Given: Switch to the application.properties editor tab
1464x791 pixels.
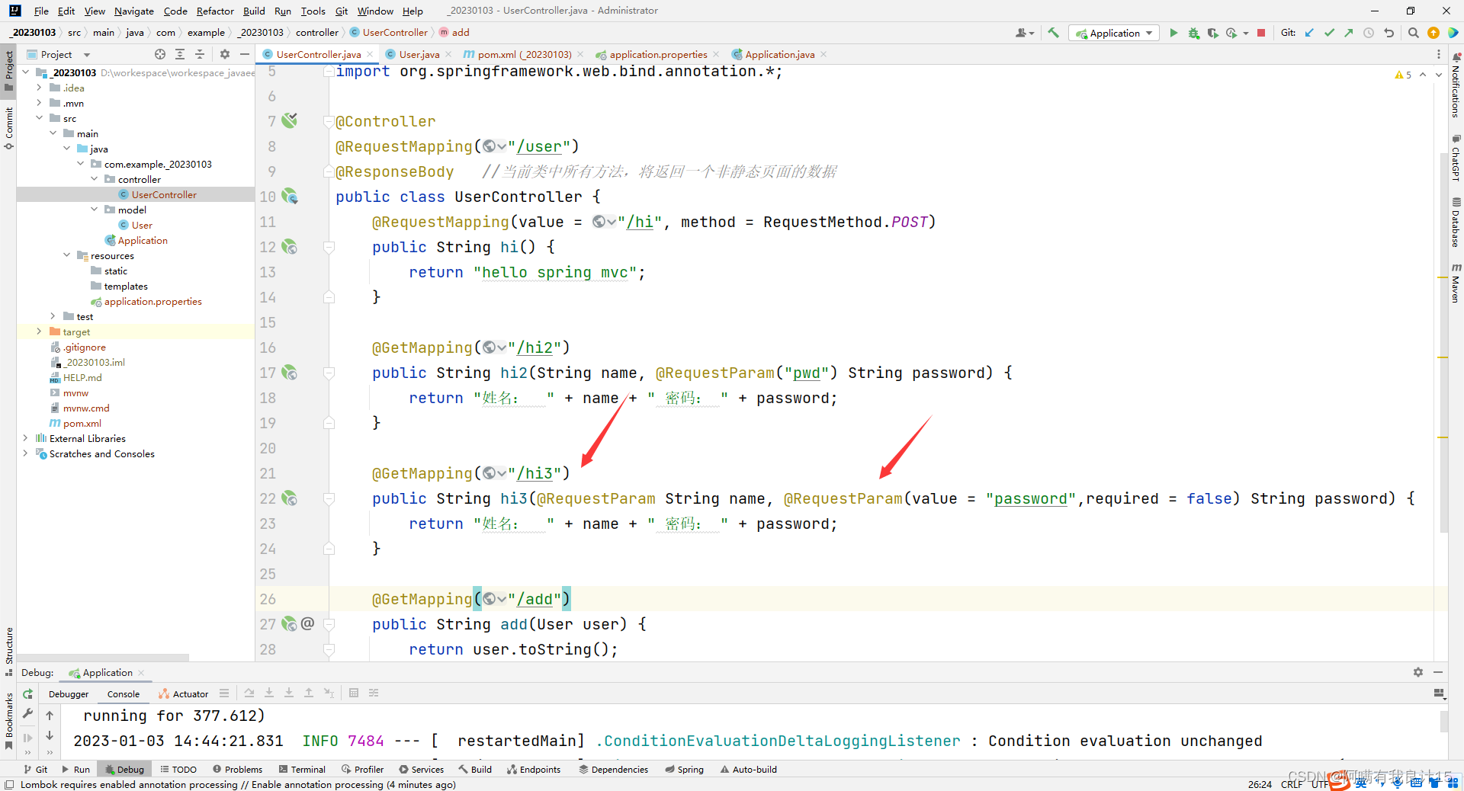Looking at the screenshot, I should click(x=657, y=54).
